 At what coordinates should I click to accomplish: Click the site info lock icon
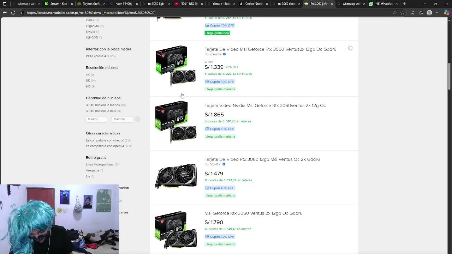pos(23,13)
